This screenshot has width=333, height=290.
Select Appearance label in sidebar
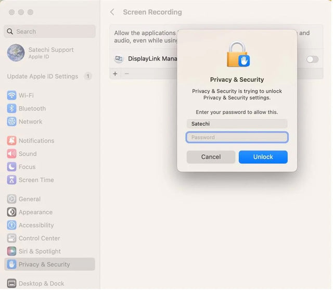(x=35, y=212)
